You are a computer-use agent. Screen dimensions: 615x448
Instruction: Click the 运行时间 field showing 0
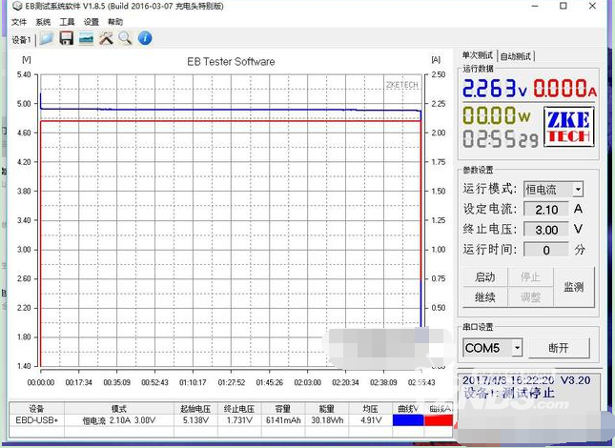coord(546,250)
